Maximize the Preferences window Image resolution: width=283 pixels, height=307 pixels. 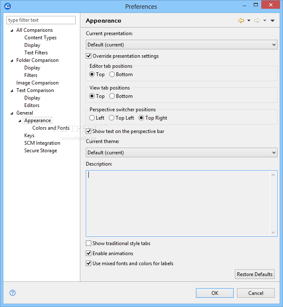(256, 5)
